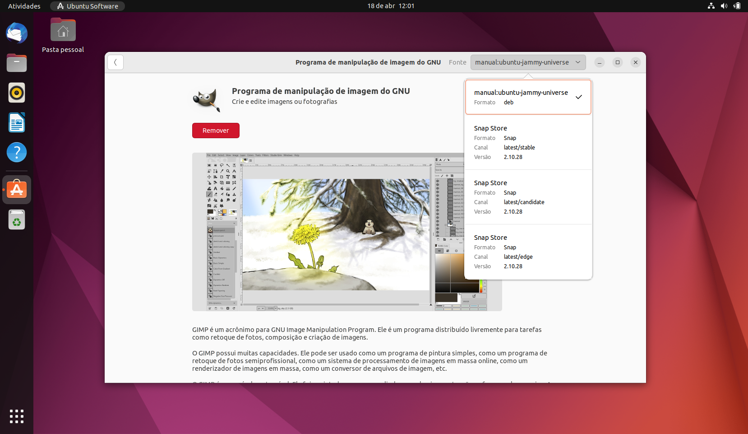Launch Rhythmbox music player from dock
748x434 pixels.
click(x=17, y=93)
